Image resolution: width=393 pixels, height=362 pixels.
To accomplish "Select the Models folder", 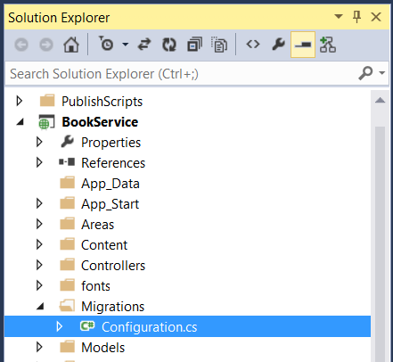I will coord(102,348).
